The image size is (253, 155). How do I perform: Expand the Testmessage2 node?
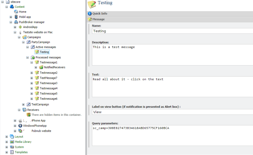(32, 73)
